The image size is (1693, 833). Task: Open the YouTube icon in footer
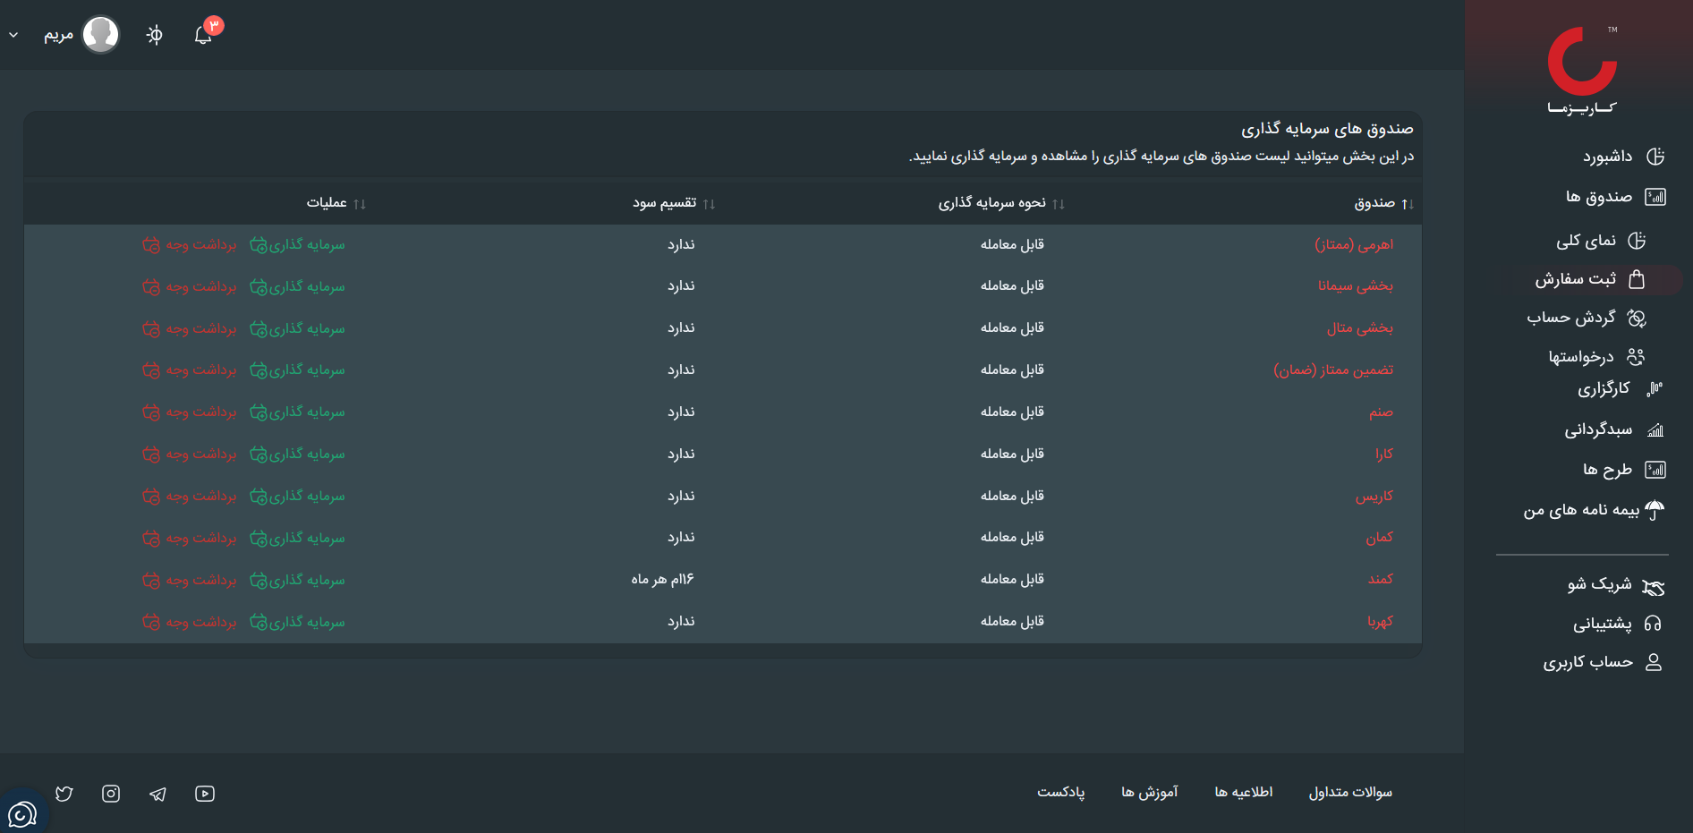(205, 794)
